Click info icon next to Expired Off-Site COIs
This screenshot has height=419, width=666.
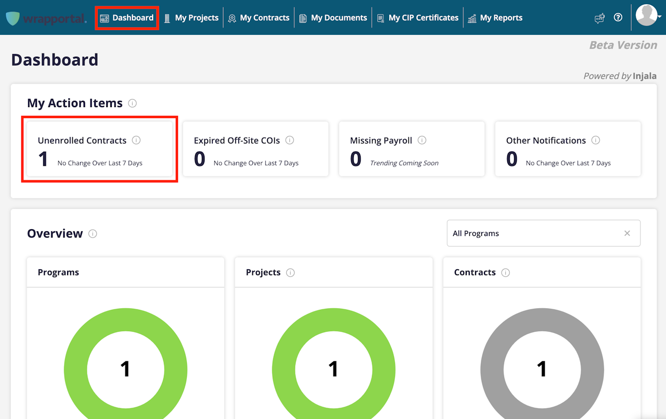point(290,140)
